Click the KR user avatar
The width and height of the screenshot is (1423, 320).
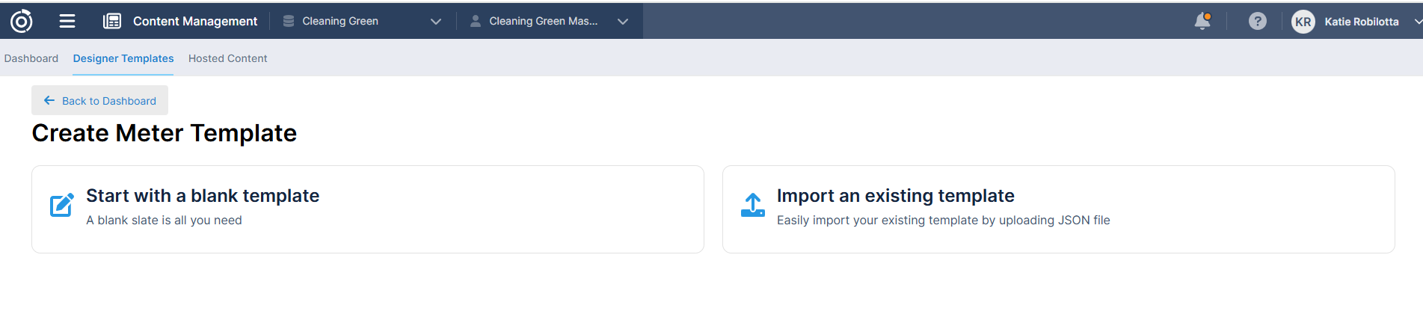(x=1303, y=22)
